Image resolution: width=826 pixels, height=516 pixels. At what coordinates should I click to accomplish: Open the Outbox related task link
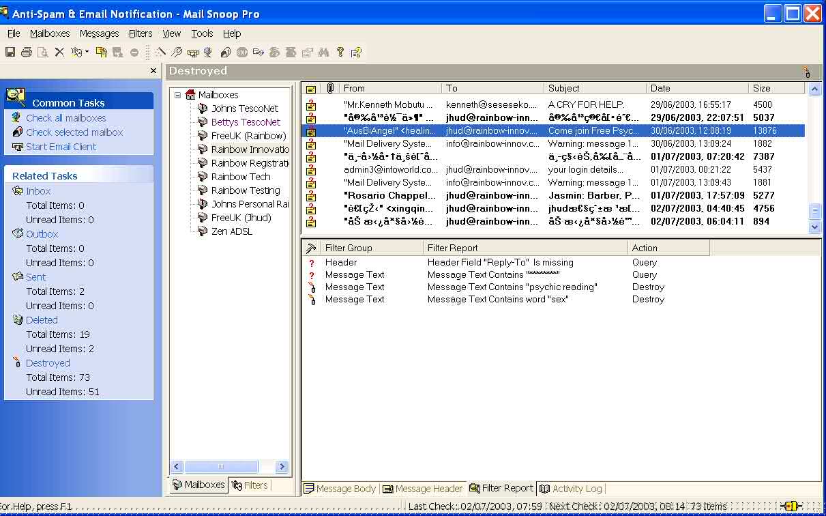coord(42,234)
